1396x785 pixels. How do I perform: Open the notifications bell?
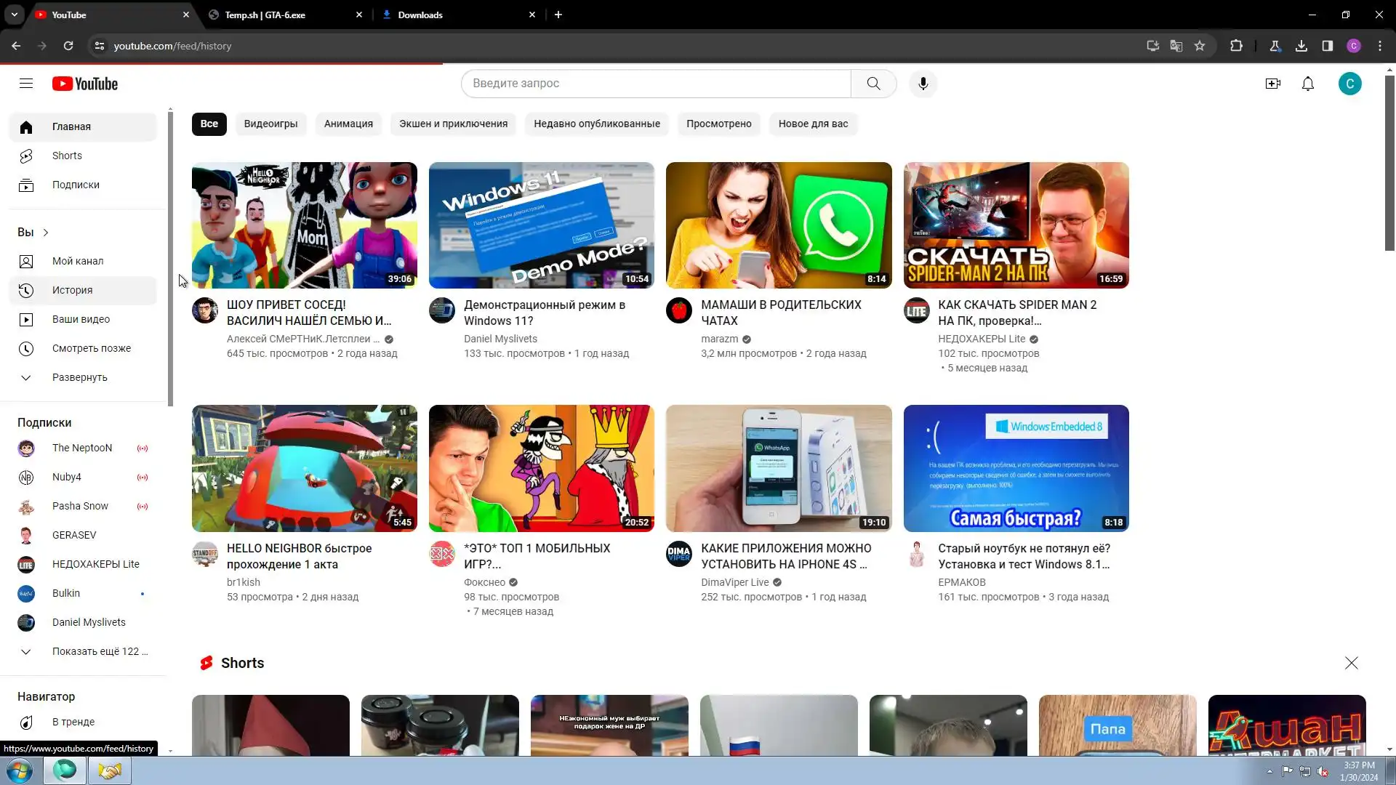[x=1307, y=84]
